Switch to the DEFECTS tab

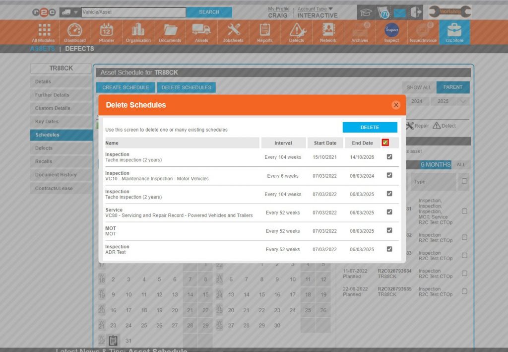pyautogui.click(x=79, y=48)
